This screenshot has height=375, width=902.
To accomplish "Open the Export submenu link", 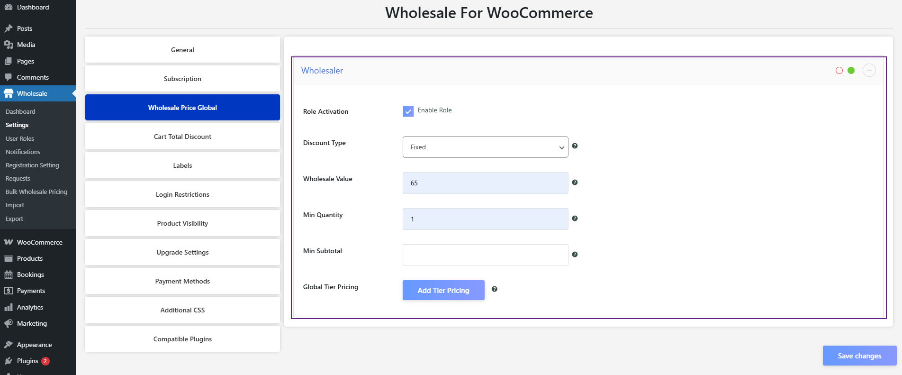I will coord(14,219).
